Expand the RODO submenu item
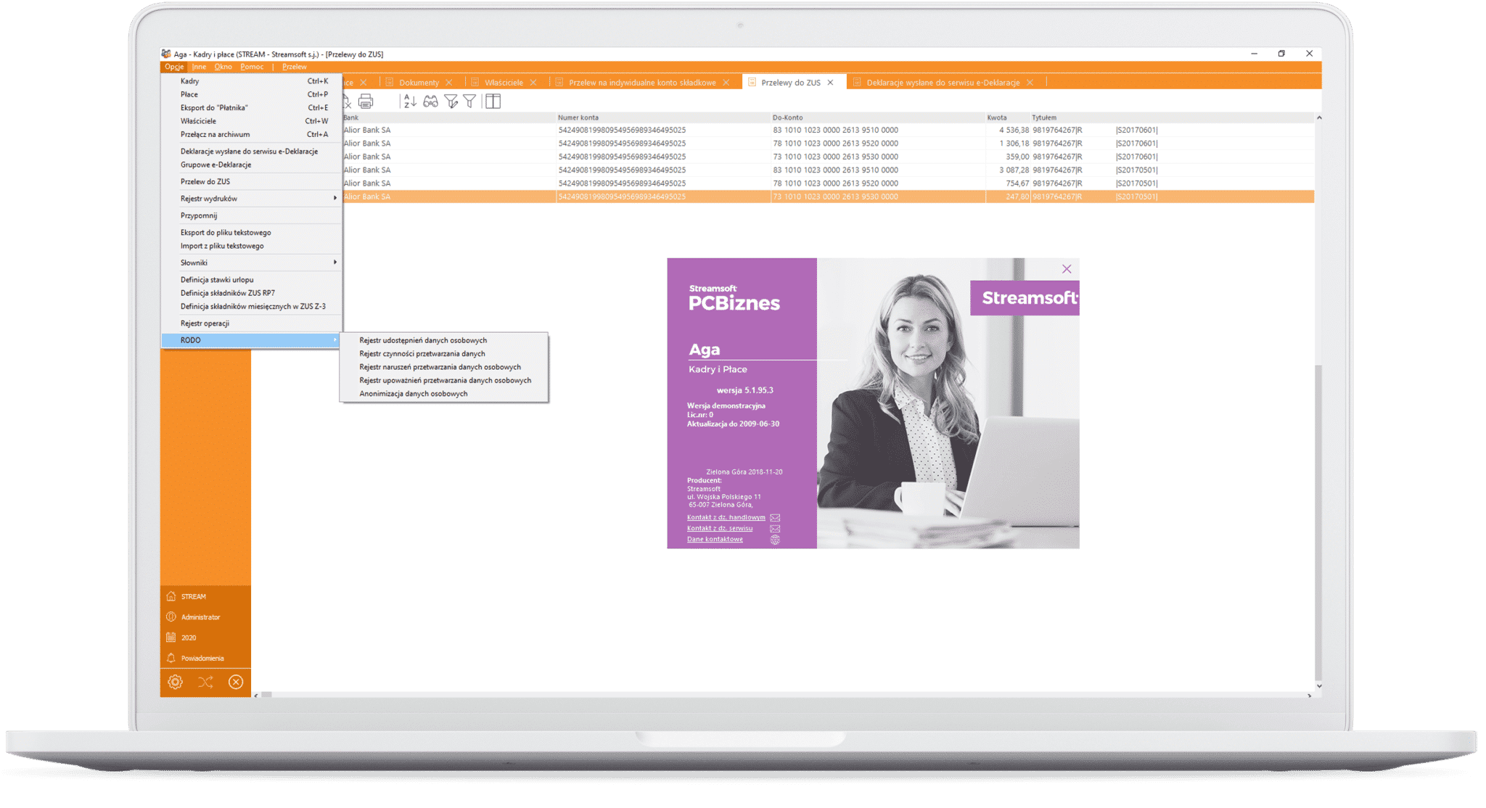This screenshot has width=1486, height=808. [251, 340]
